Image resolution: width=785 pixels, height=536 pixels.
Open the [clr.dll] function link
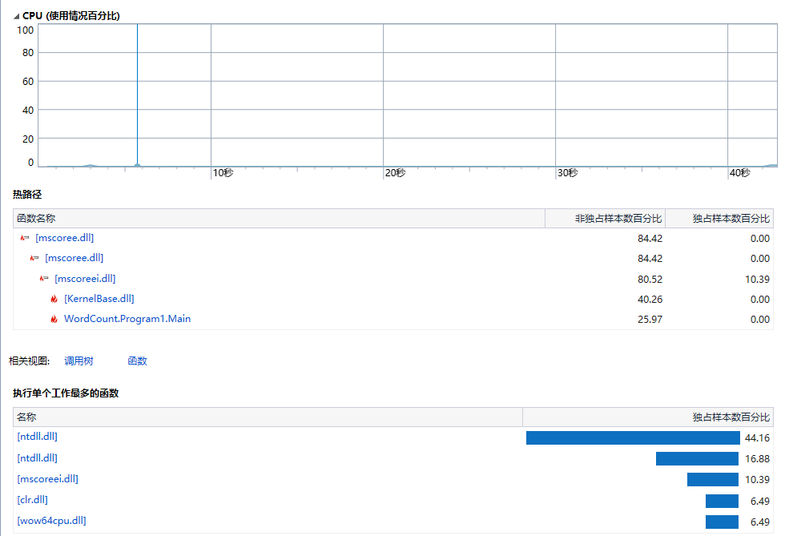[x=33, y=500]
